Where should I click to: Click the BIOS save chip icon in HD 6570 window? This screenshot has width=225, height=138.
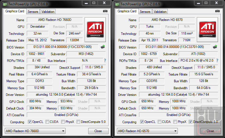(x=215, y=47)
